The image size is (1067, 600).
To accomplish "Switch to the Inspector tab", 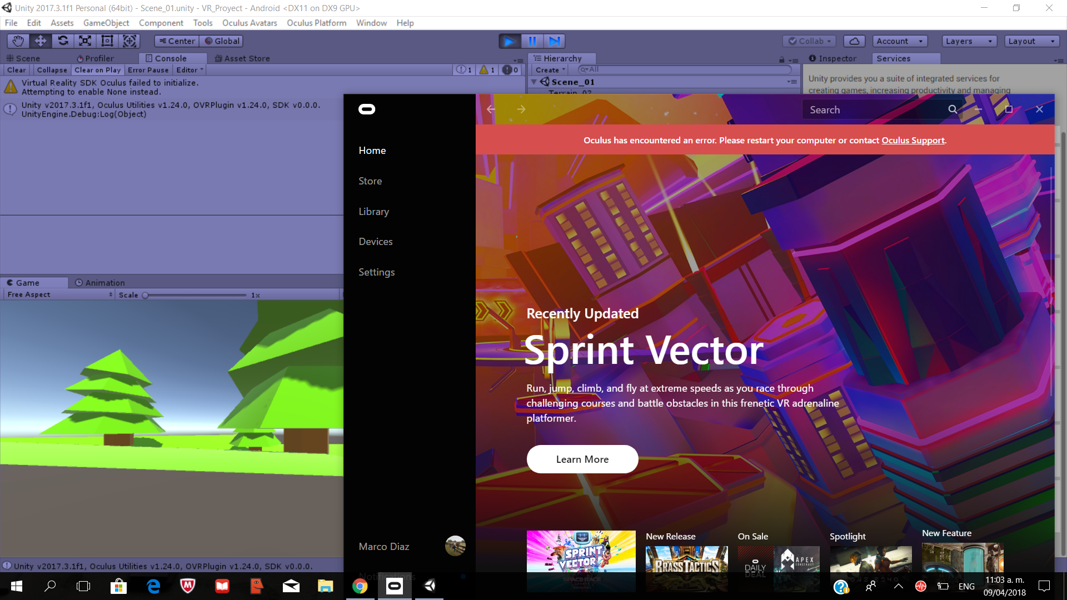I will click(x=832, y=58).
